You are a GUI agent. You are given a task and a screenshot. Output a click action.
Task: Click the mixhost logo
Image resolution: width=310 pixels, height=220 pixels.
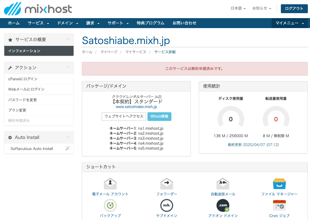[x=38, y=9]
